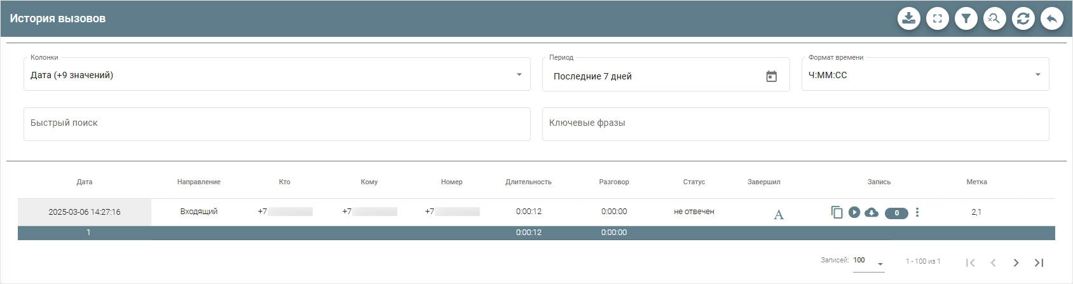Image resolution: width=1073 pixels, height=284 pixels.
Task: Click the export download icon in header
Action: tap(908, 18)
